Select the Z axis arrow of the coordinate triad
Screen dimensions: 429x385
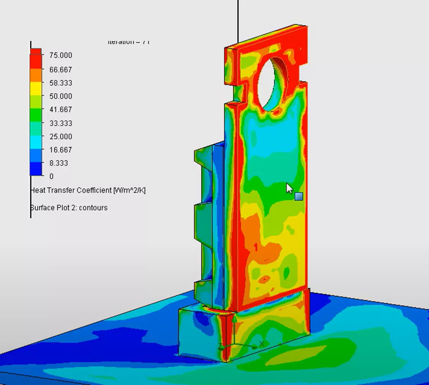(221, 347)
